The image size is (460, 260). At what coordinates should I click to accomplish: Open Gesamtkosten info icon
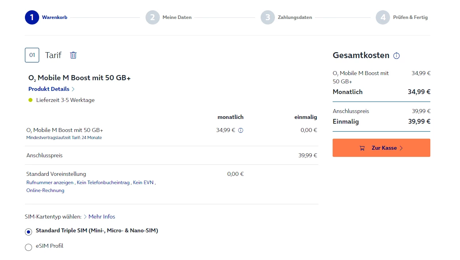coord(397,56)
